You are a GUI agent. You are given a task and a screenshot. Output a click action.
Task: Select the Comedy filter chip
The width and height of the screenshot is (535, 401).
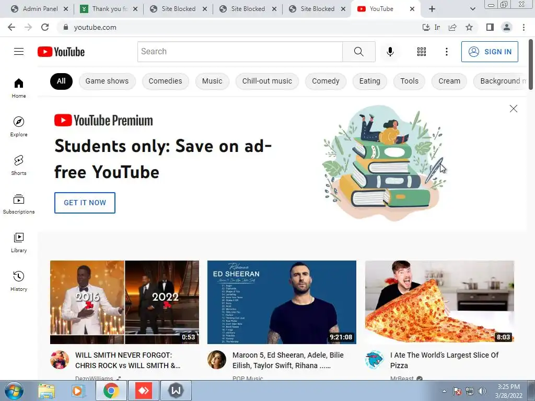coord(326,81)
